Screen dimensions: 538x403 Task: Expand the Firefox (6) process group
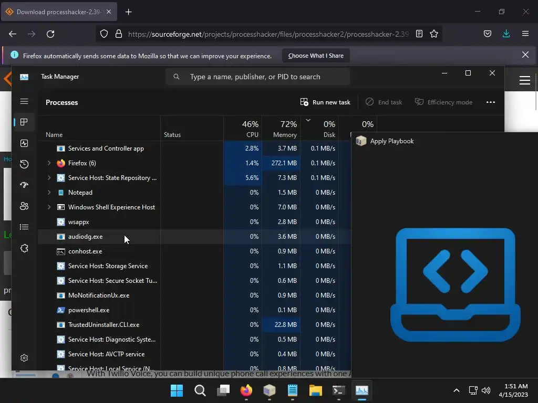[49, 163]
